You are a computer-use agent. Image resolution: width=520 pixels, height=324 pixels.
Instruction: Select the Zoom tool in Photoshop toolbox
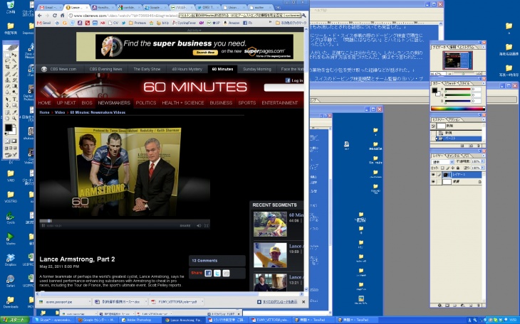tap(14, 118)
